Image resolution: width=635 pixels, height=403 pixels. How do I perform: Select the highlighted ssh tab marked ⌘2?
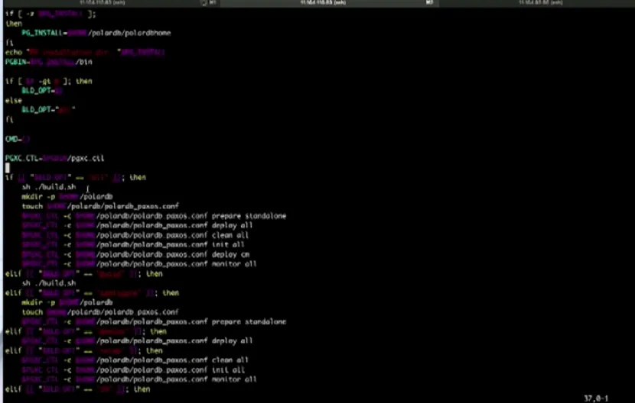pyautogui.click(x=329, y=3)
